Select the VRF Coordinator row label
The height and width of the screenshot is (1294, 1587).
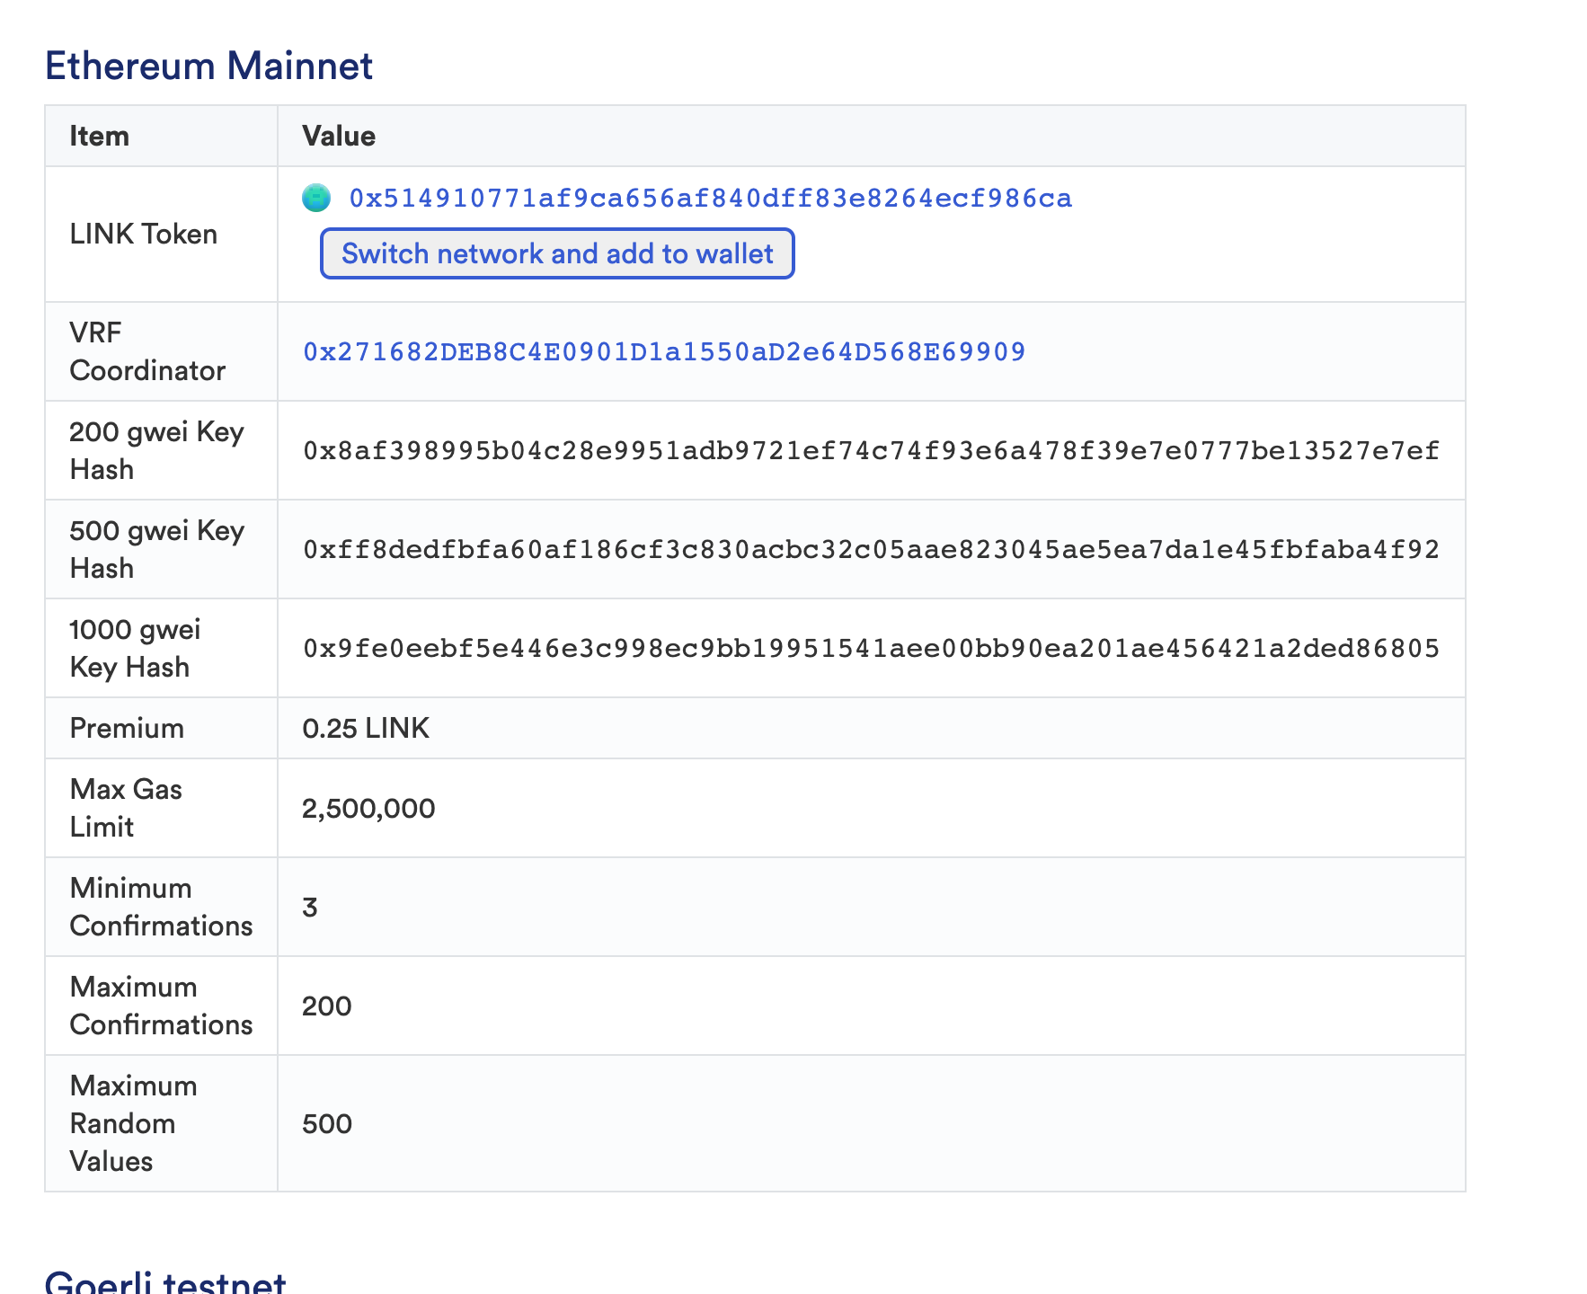click(147, 351)
